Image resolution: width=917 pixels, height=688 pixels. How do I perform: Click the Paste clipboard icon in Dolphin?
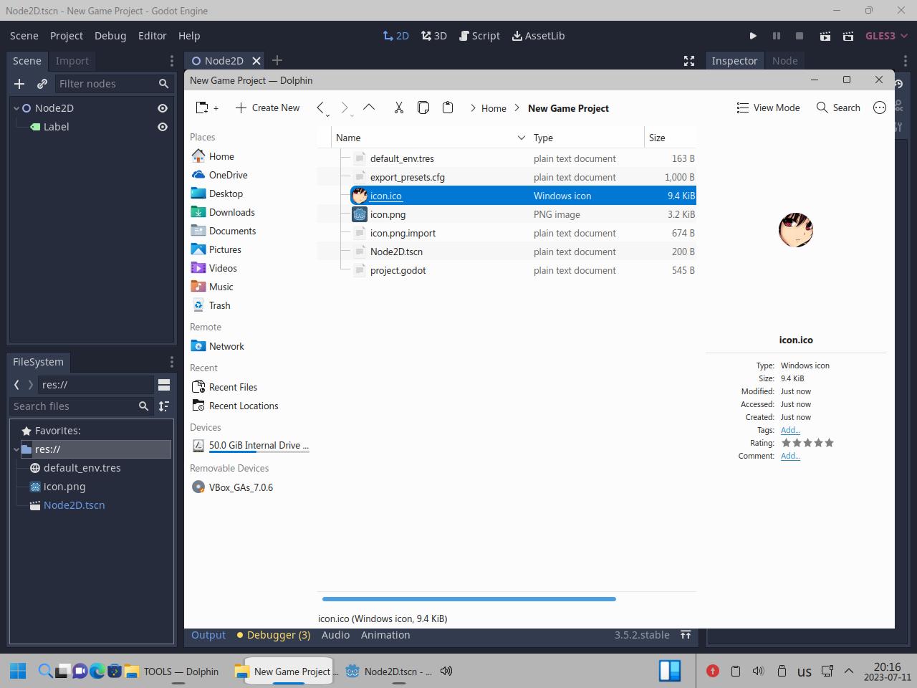tap(448, 107)
